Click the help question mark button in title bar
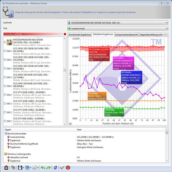Image resolution: width=172 pixels, height=172 pixels. (162, 3)
